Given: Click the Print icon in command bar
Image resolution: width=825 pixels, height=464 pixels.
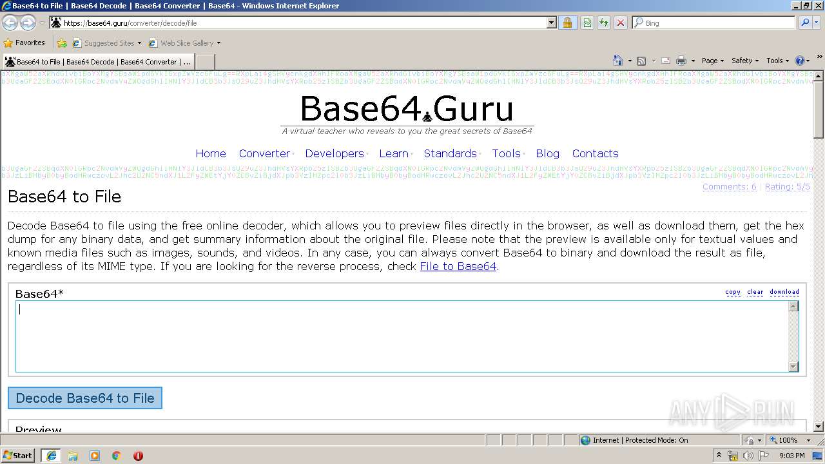Looking at the screenshot, I should pyautogui.click(x=681, y=61).
